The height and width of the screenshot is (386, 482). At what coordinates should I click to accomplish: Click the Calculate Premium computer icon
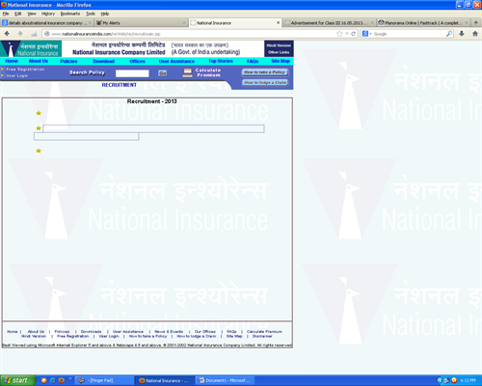pyautogui.click(x=187, y=72)
